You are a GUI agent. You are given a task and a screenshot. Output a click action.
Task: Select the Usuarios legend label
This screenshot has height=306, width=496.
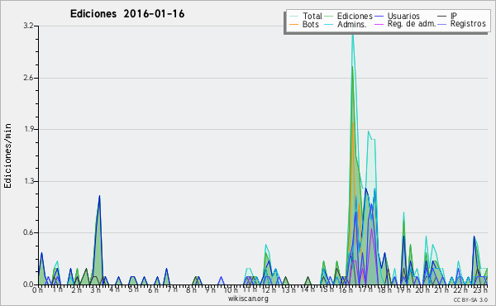click(x=403, y=16)
